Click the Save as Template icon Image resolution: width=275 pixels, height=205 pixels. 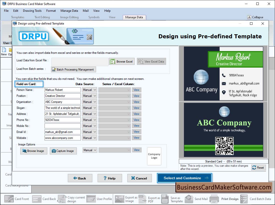pos(165,199)
